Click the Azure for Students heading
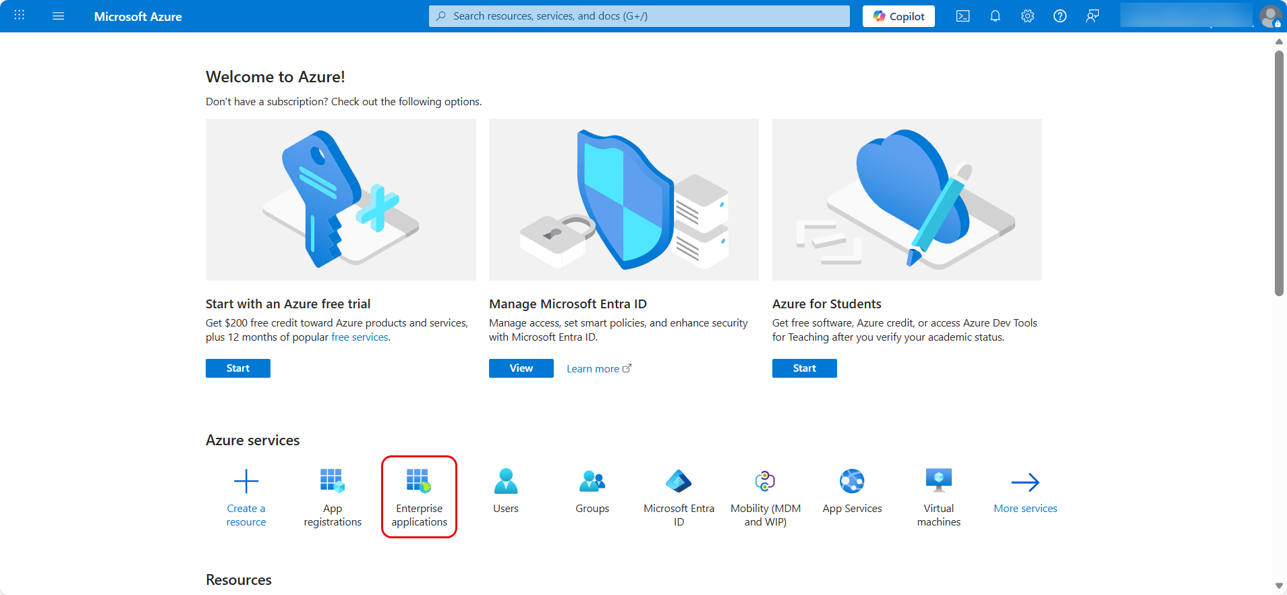1287x595 pixels. (827, 304)
